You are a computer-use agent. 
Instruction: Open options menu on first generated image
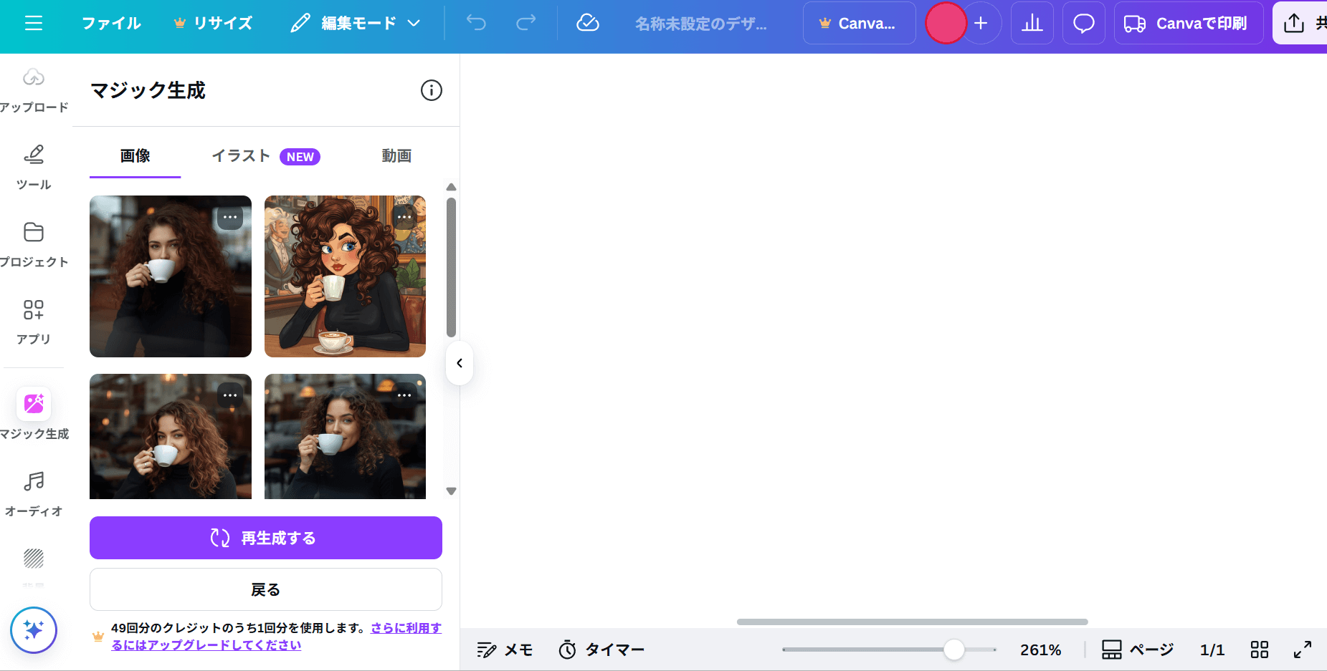(230, 216)
